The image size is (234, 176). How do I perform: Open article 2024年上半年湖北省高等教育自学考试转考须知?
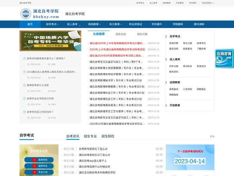coord(117,50)
